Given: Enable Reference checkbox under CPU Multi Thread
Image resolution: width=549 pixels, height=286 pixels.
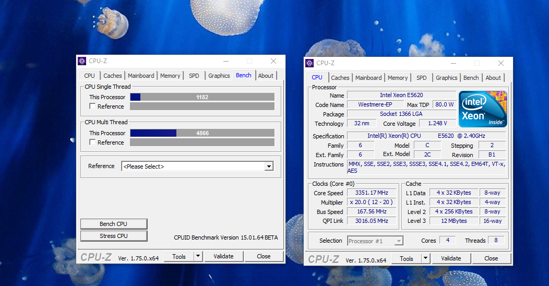Looking at the screenshot, I should (x=92, y=142).
